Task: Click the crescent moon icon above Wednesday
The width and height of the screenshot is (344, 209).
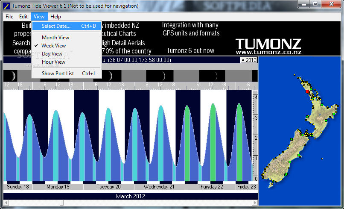Action: 160,76
